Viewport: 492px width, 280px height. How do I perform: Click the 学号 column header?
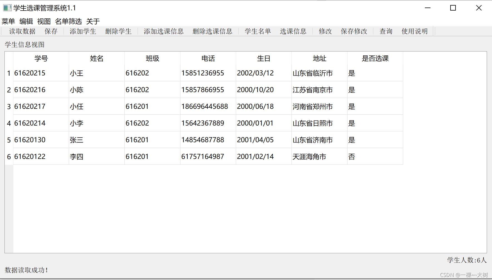pos(41,58)
